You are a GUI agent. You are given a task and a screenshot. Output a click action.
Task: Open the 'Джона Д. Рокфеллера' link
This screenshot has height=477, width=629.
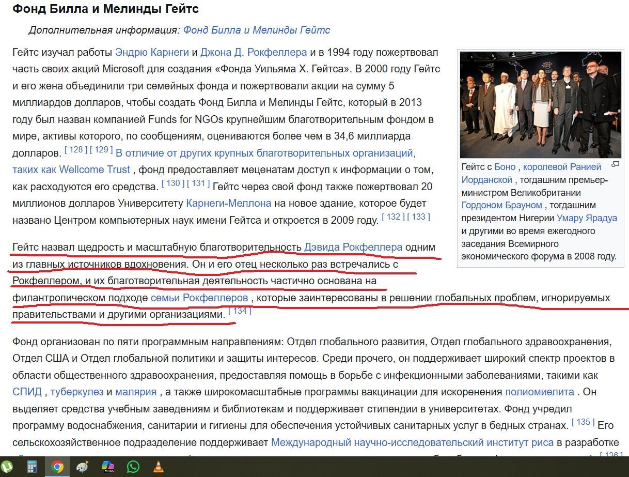pos(254,52)
